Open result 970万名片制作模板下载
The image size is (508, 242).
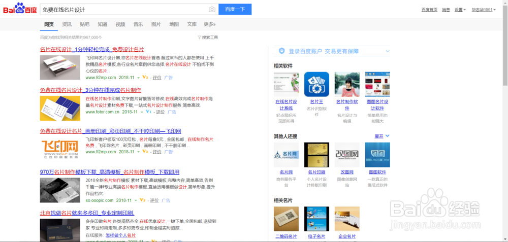click(x=110, y=172)
